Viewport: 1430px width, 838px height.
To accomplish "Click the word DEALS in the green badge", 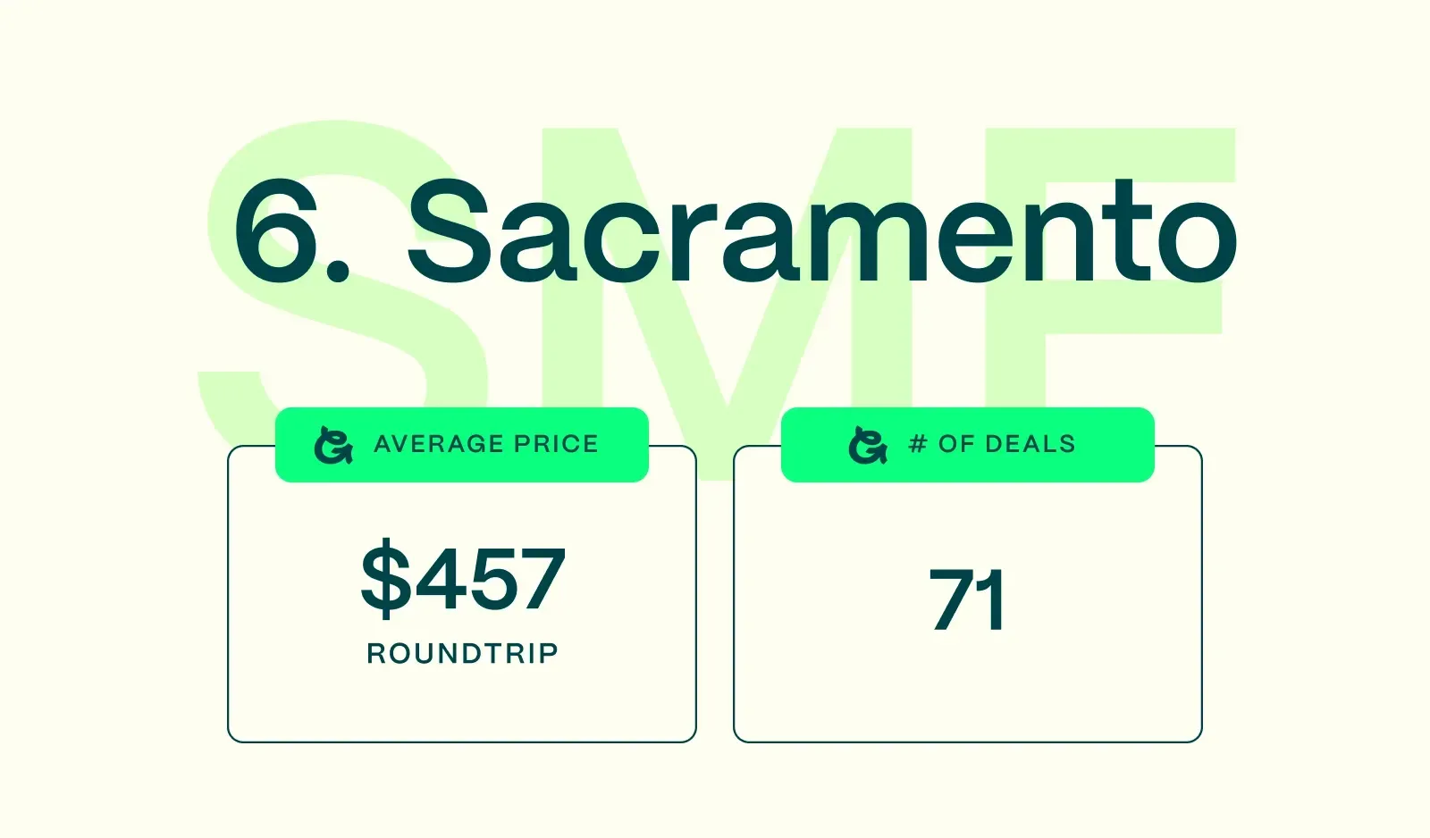I will 1030,444.
